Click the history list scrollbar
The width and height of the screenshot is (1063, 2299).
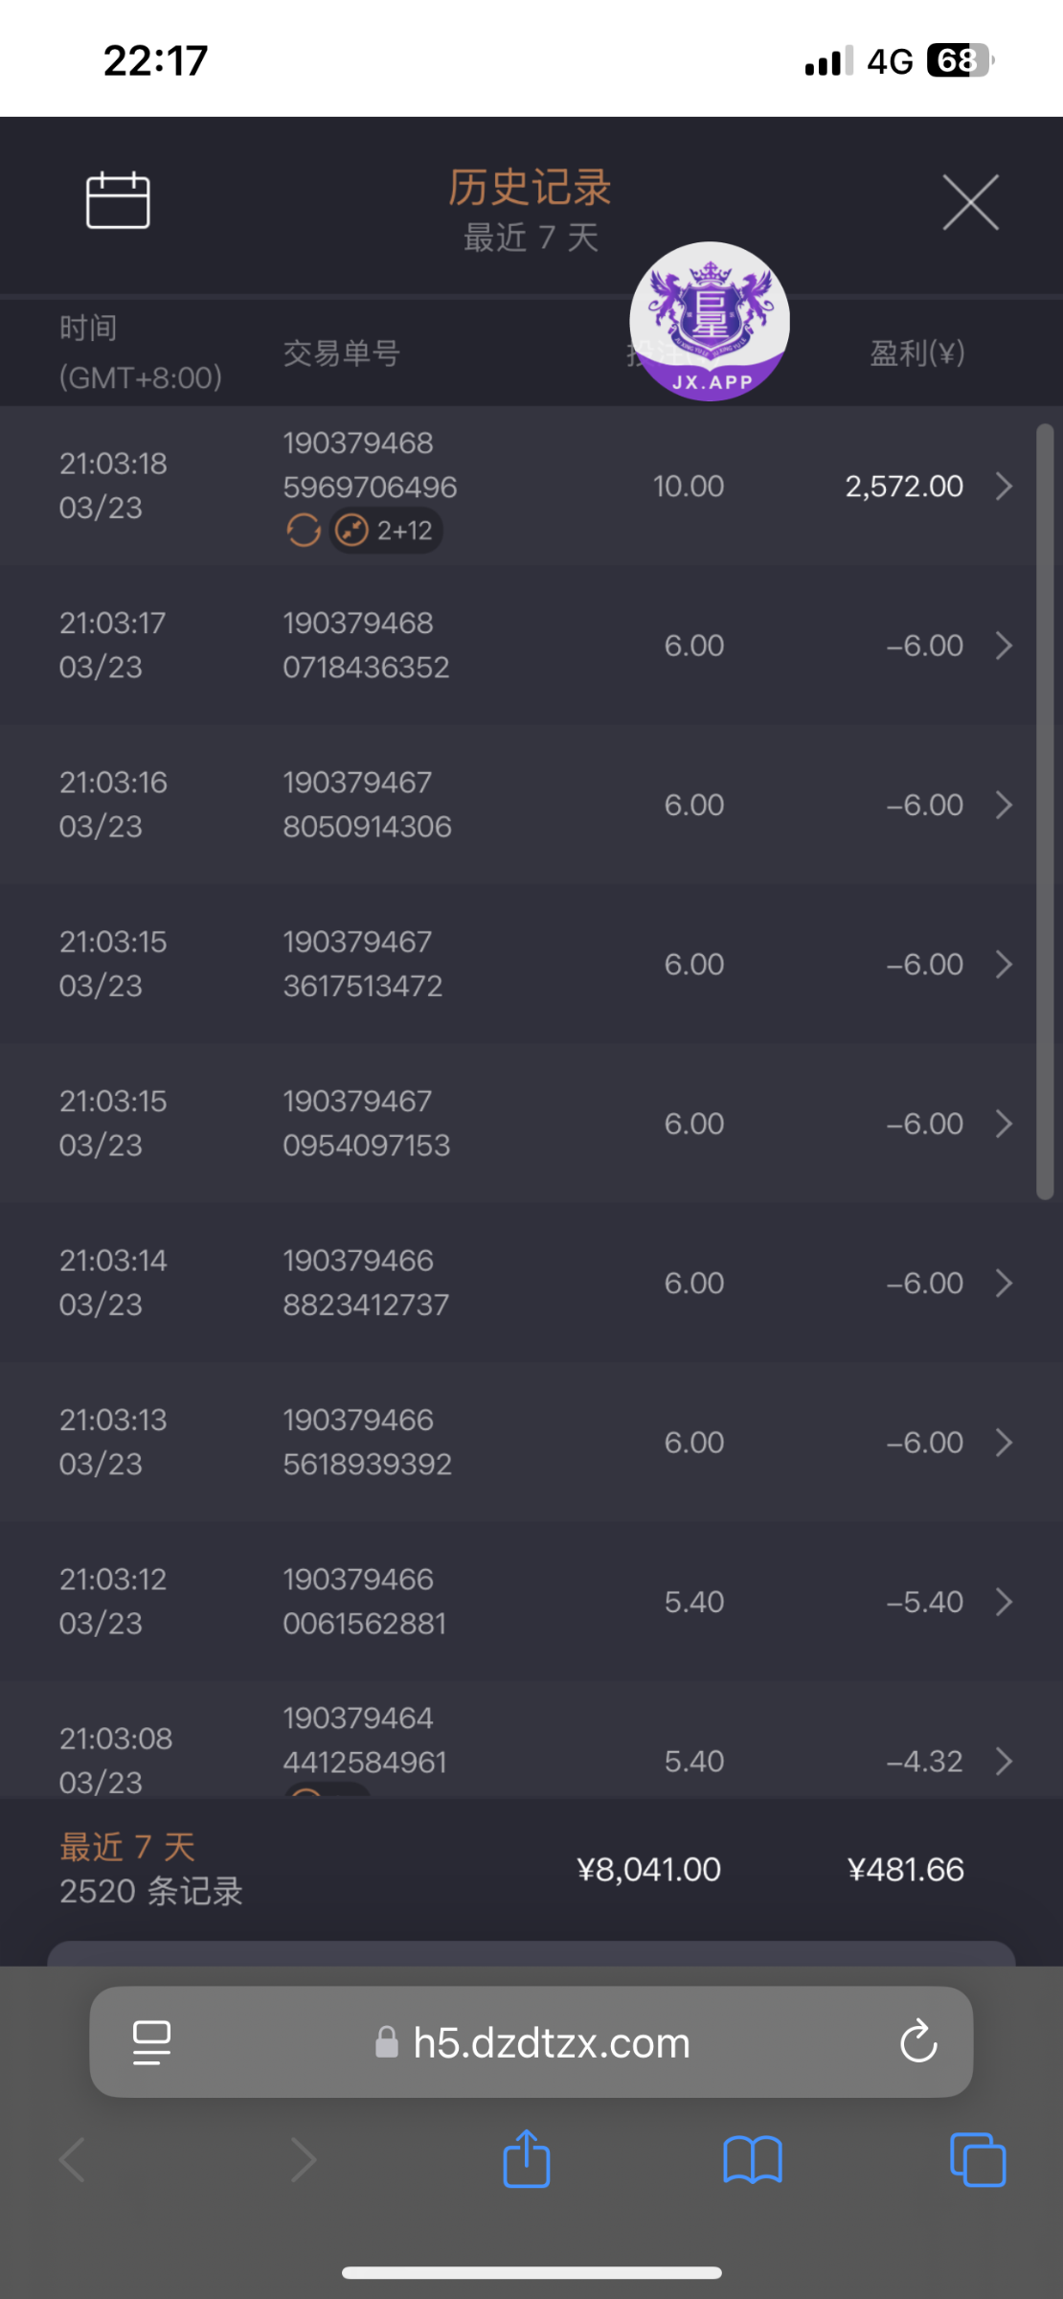[x=1045, y=810]
